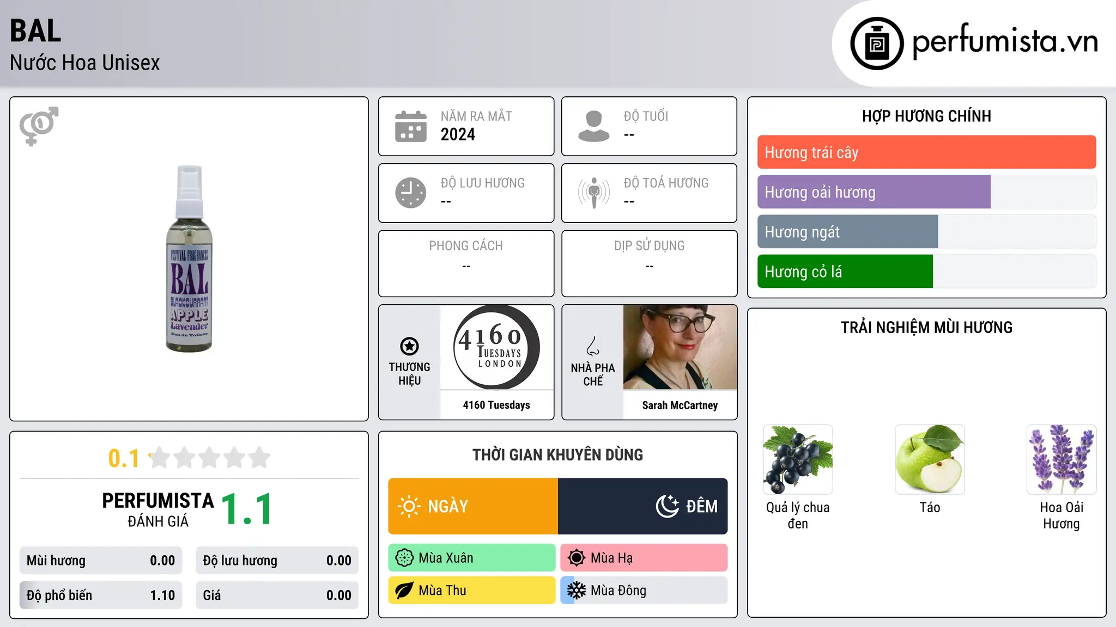Click the flower icon for Mùa Xuân
The image size is (1116, 627).
[x=404, y=558]
